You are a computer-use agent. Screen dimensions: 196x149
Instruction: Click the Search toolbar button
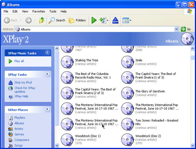pyautogui.click(x=57, y=20)
